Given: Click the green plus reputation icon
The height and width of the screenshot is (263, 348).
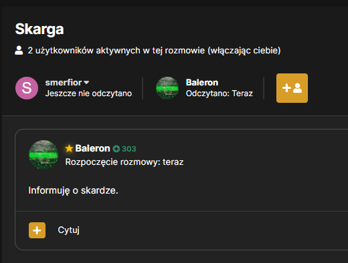Looking at the screenshot, I should 116,149.
